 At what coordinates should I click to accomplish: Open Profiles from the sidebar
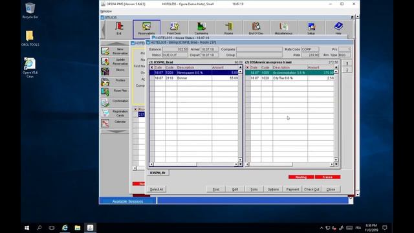115,82
